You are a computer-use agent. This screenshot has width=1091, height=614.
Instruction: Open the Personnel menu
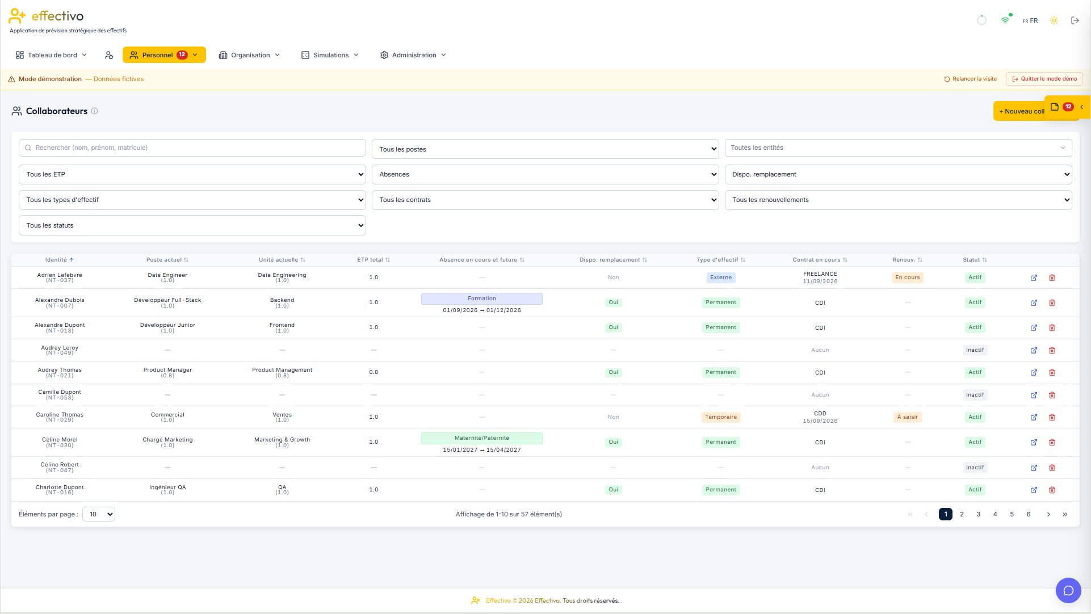click(164, 55)
